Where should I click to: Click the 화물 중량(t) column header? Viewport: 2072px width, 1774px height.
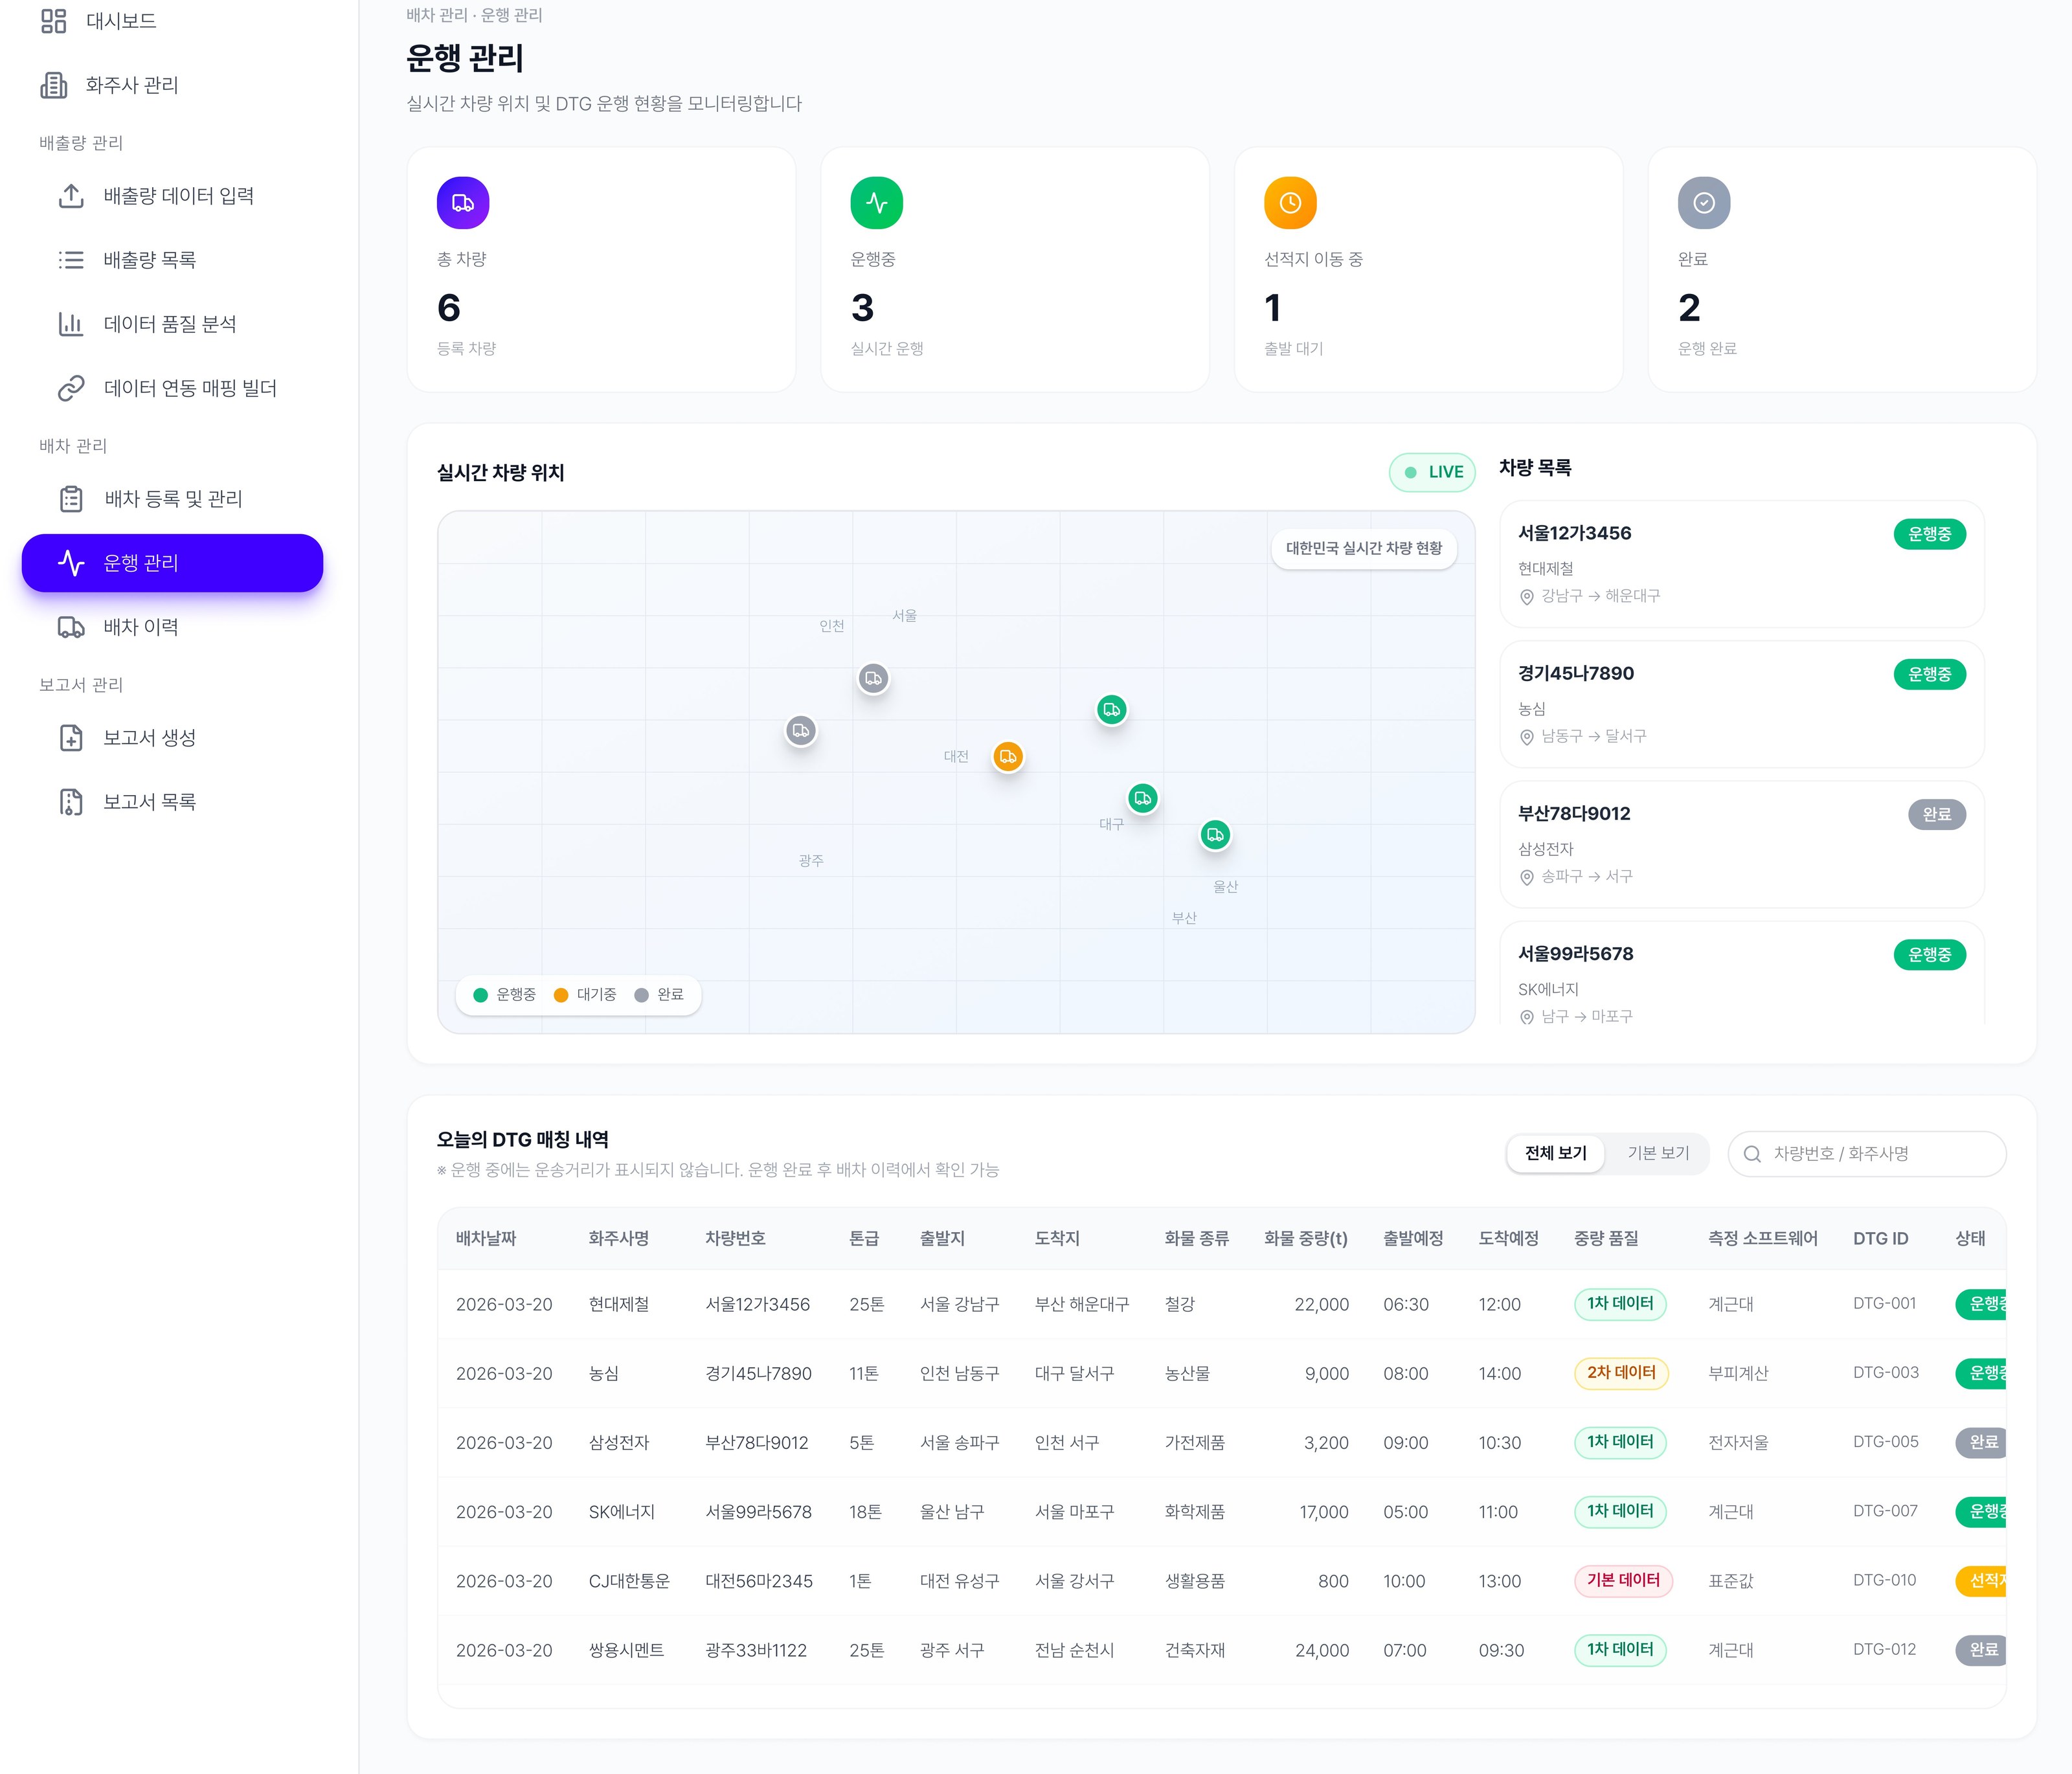[x=1305, y=1238]
